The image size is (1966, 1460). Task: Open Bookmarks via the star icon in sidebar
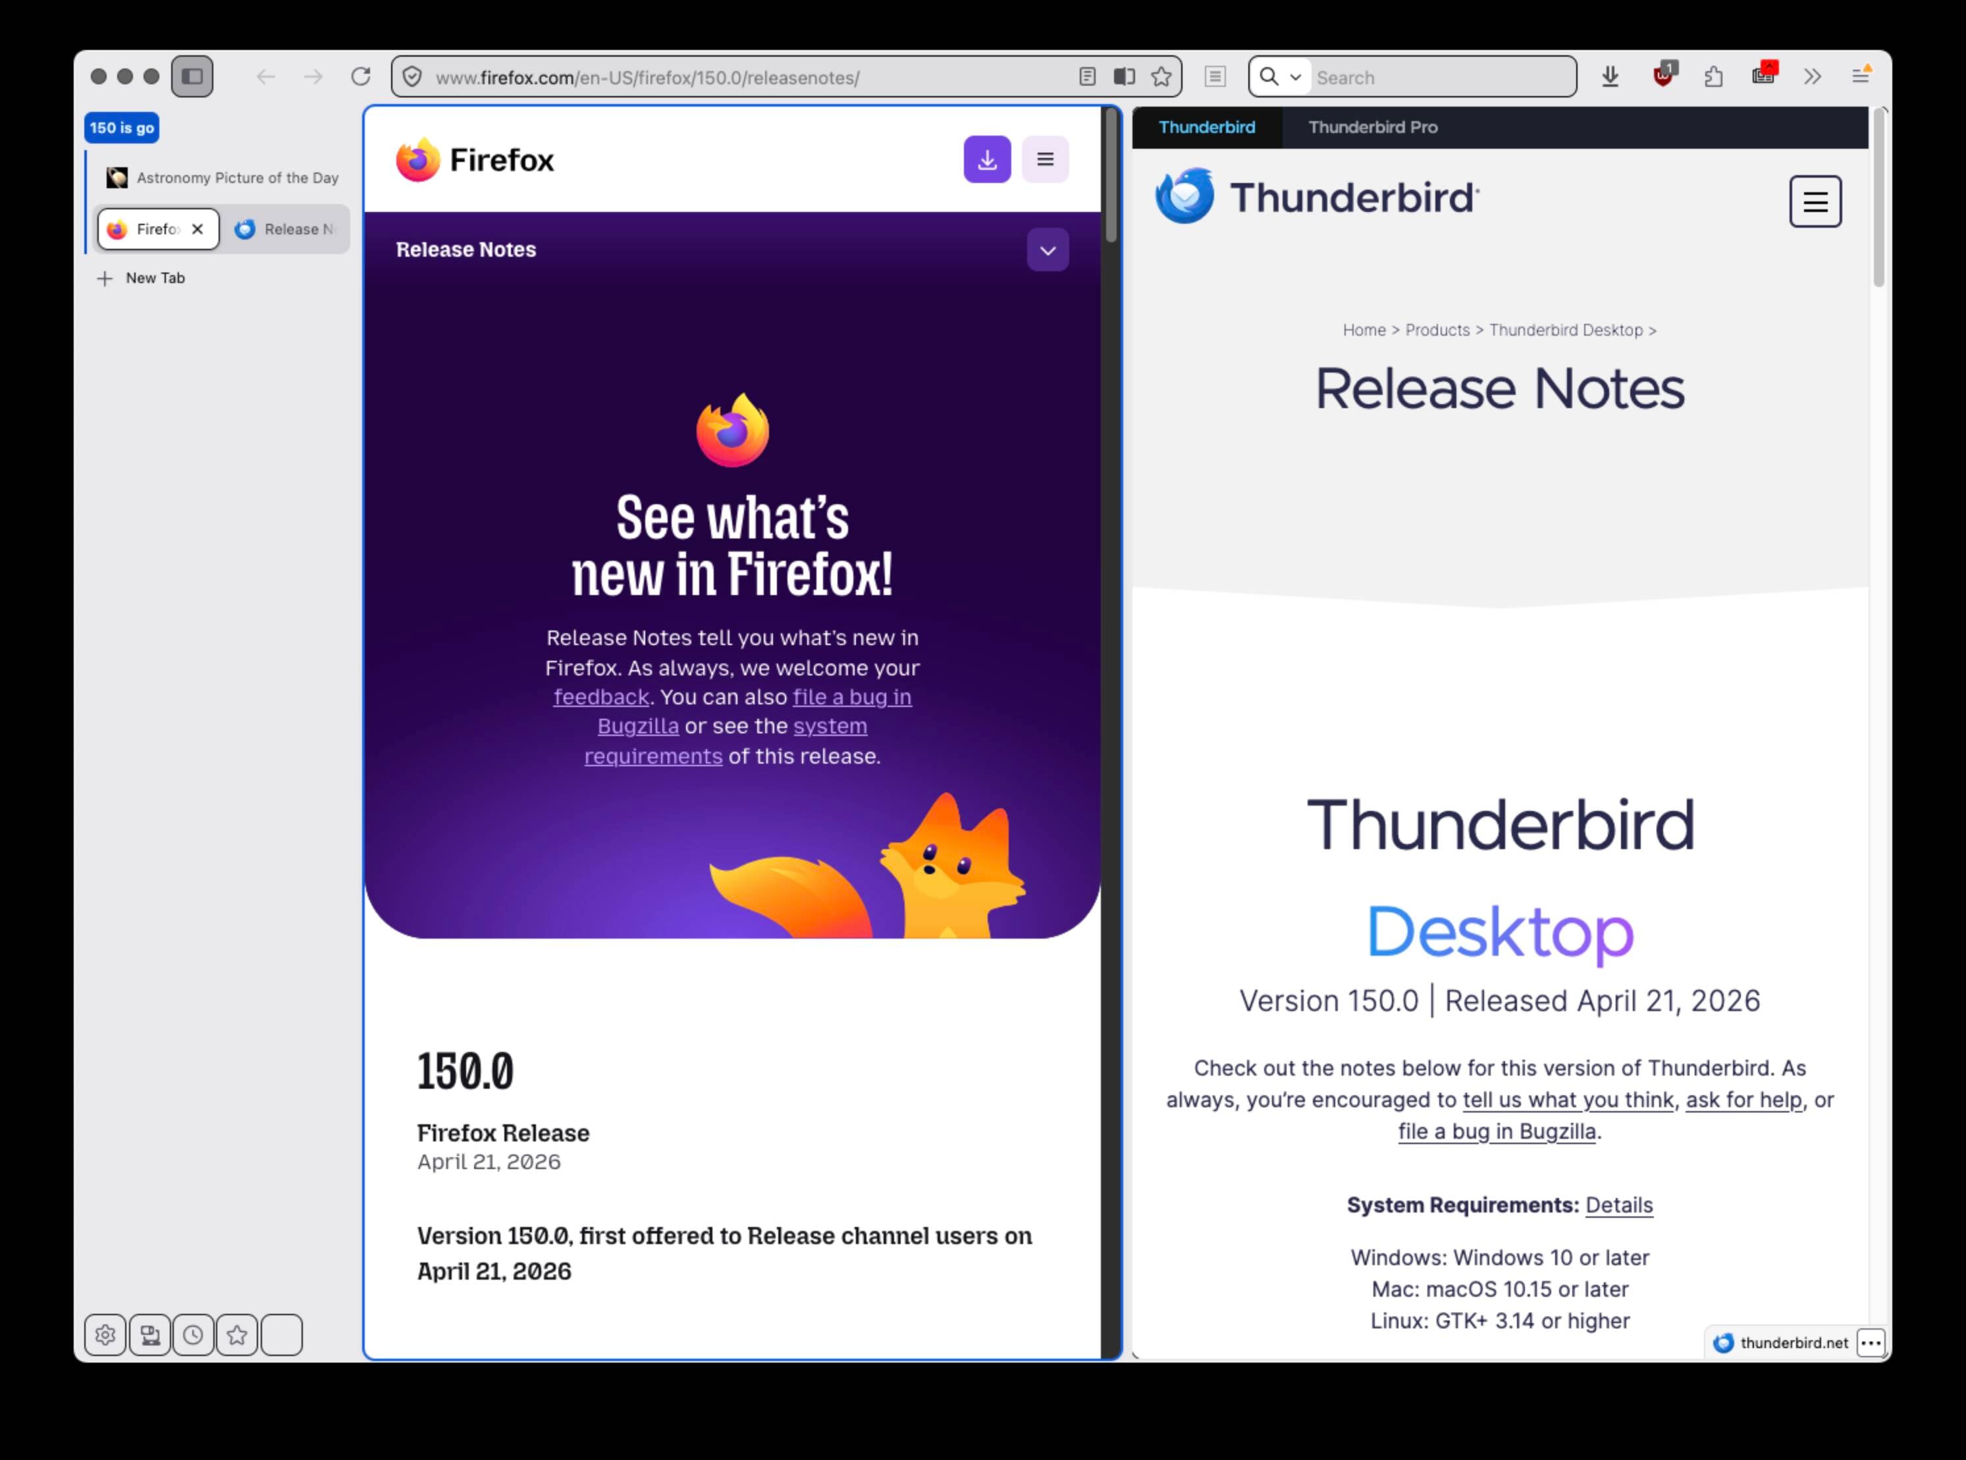pyautogui.click(x=237, y=1336)
